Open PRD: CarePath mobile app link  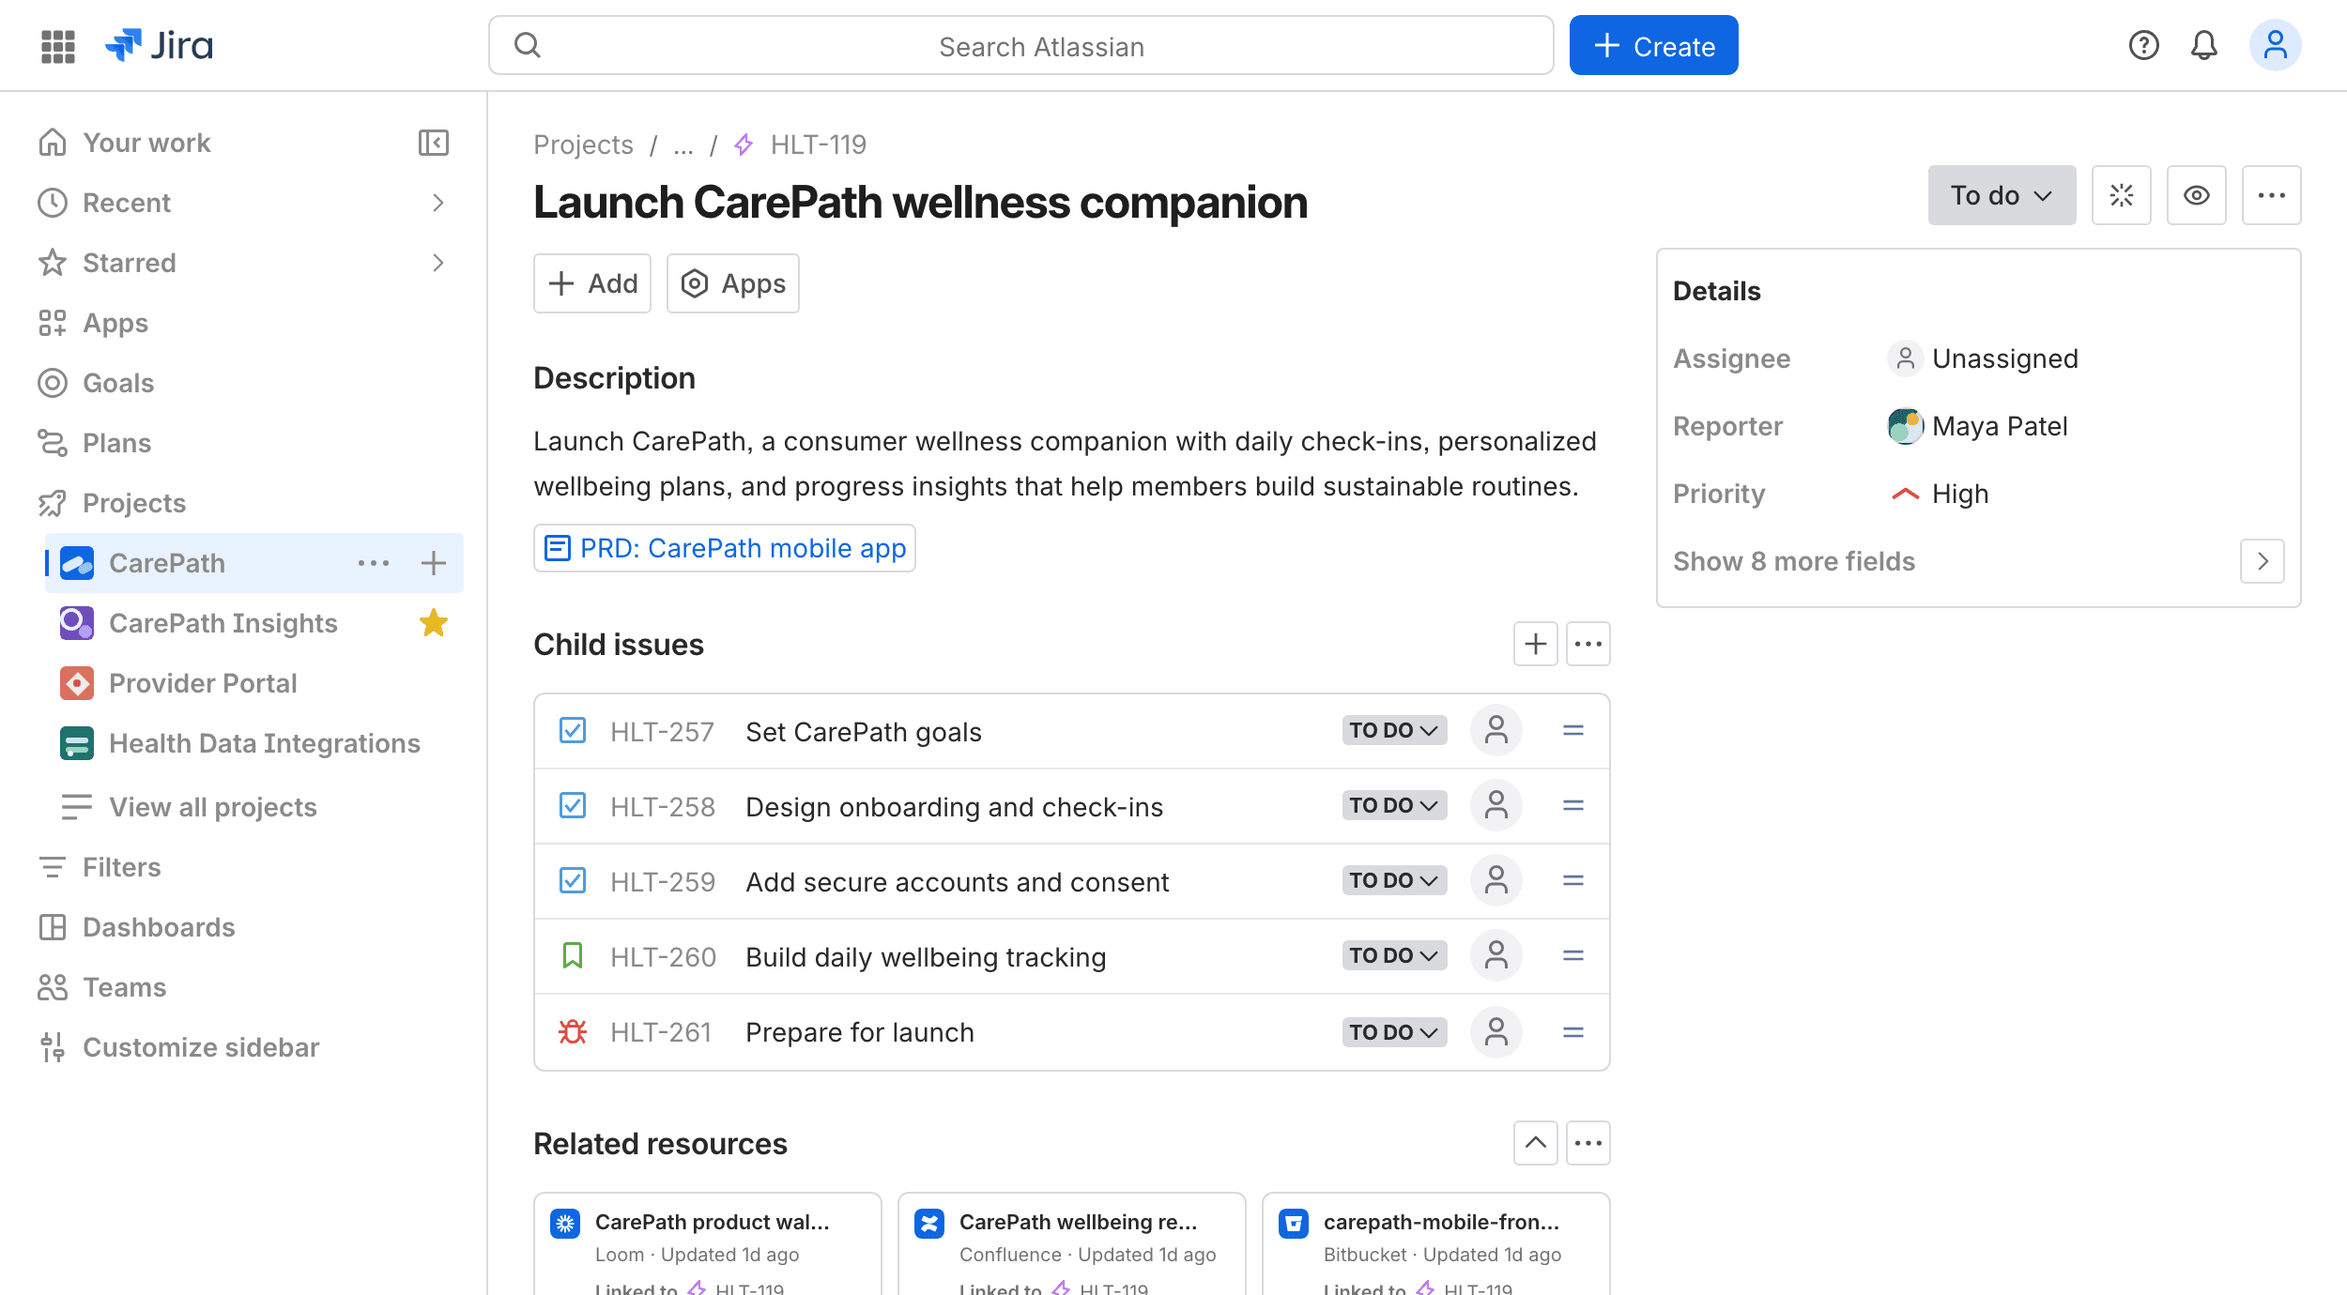coord(724,548)
